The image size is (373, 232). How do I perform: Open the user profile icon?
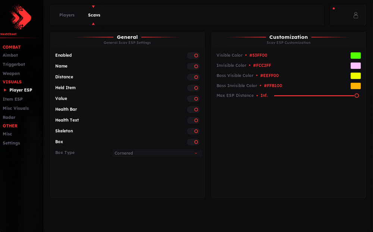355,15
